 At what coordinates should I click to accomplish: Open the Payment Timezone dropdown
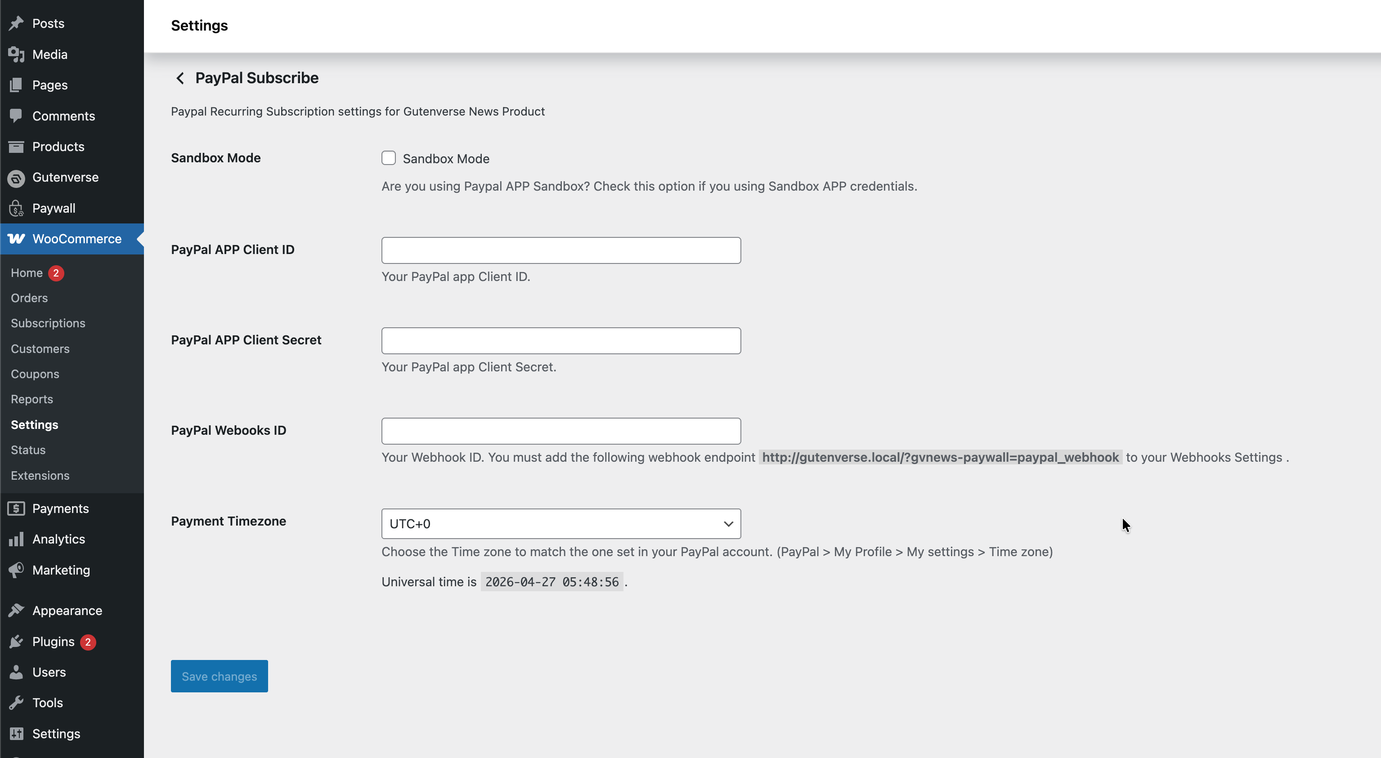(561, 523)
